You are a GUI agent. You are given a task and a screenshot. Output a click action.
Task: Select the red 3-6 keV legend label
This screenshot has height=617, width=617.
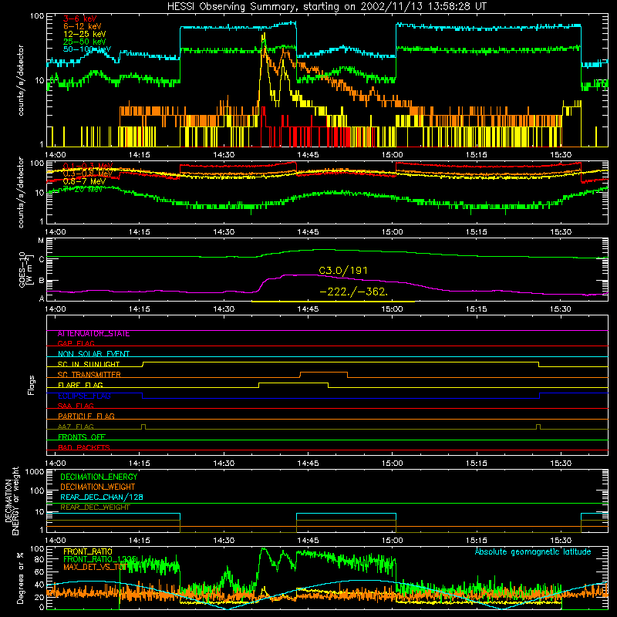(x=79, y=19)
